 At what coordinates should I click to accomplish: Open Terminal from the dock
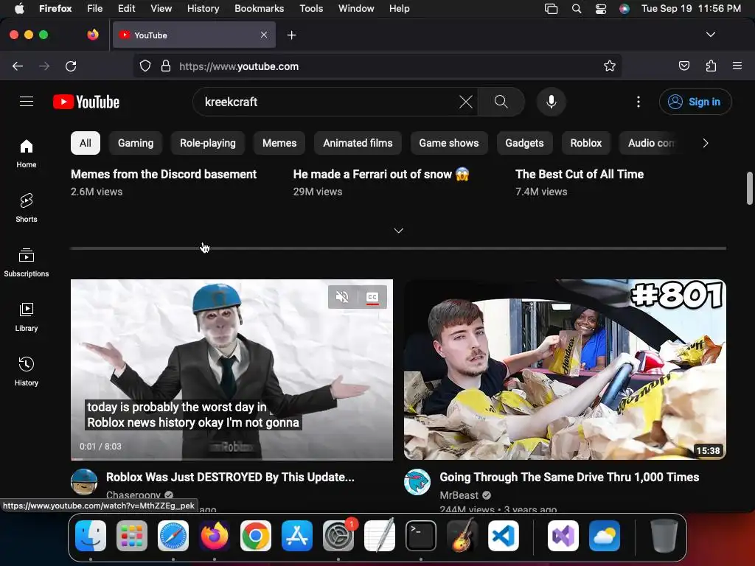(421, 536)
